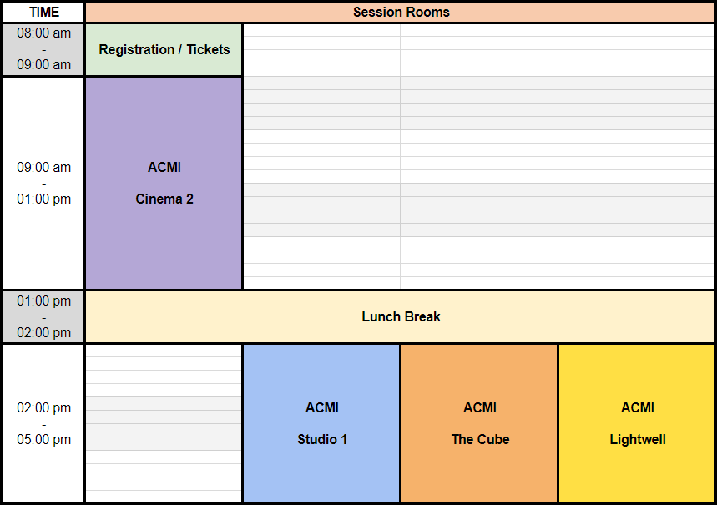Click the empty cell right of Registration / Tickets
The image size is (717, 505).
click(x=321, y=49)
